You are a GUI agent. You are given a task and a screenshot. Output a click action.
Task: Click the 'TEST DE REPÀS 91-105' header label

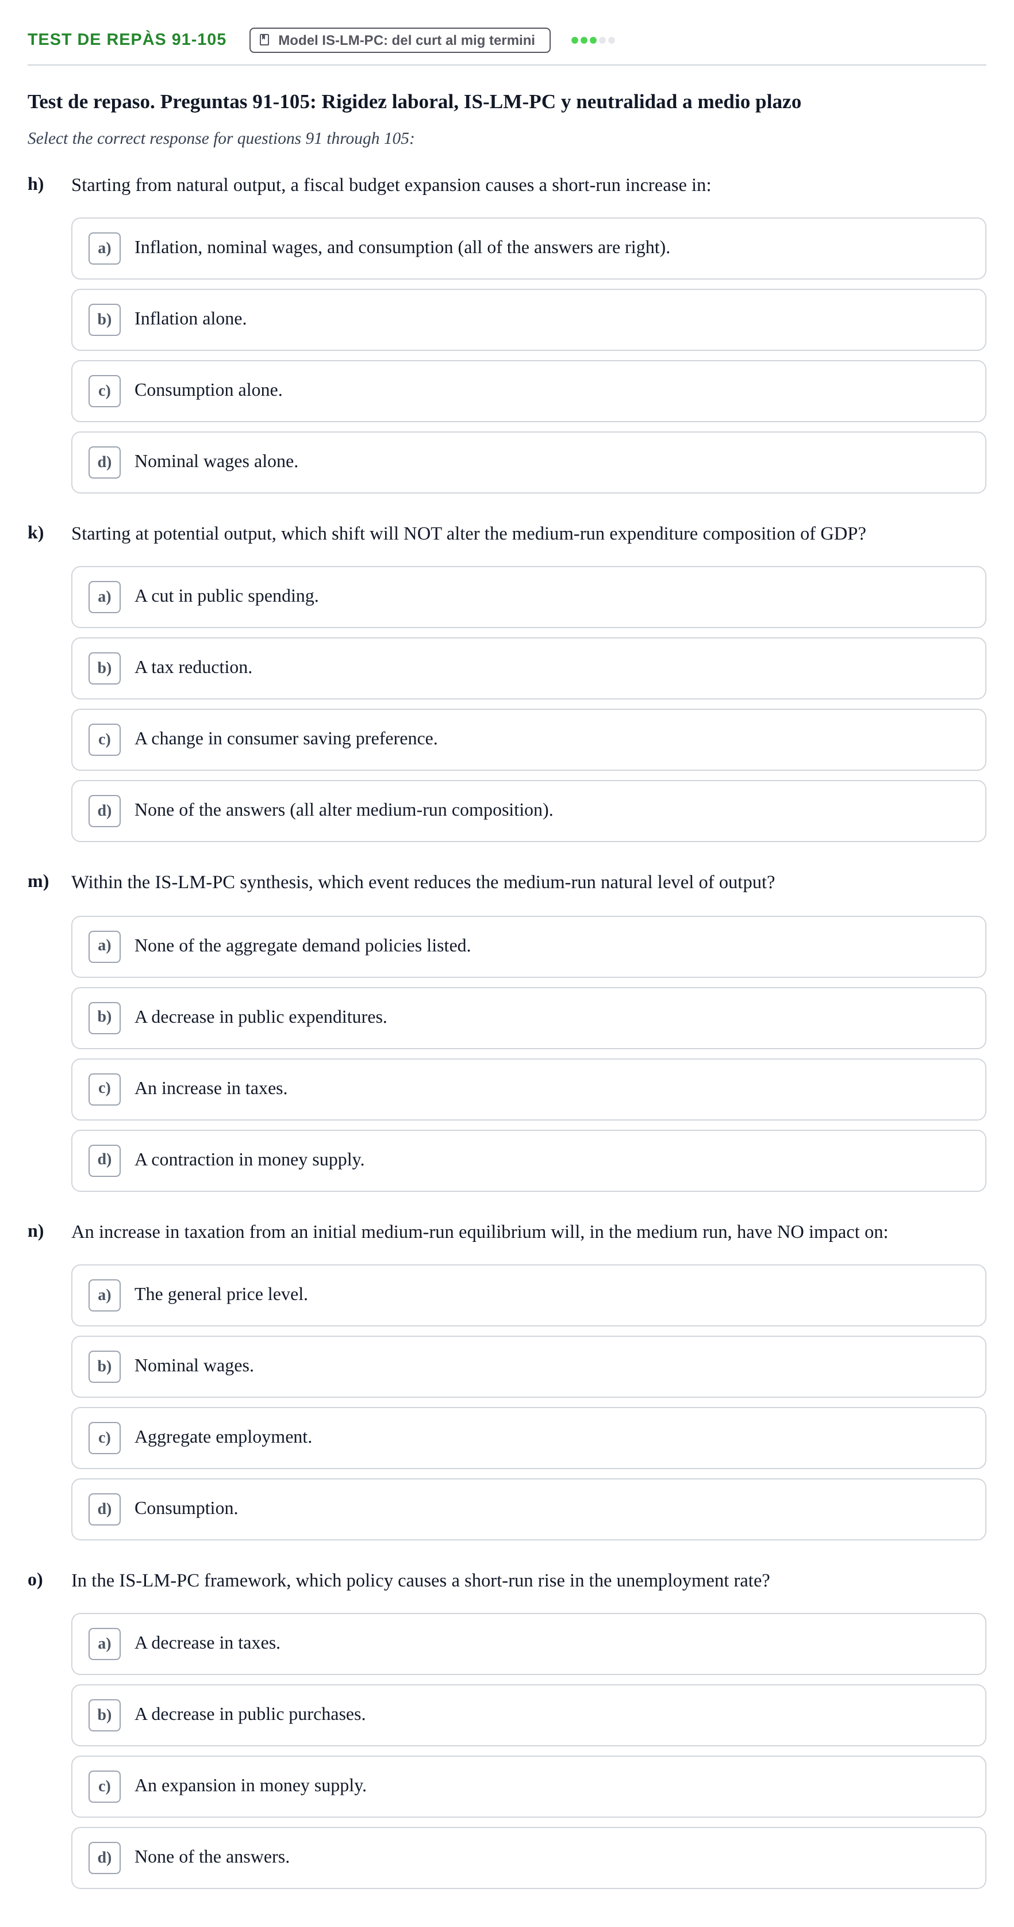point(127,40)
